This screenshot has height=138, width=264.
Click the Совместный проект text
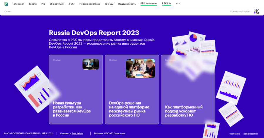coord(241,11)
